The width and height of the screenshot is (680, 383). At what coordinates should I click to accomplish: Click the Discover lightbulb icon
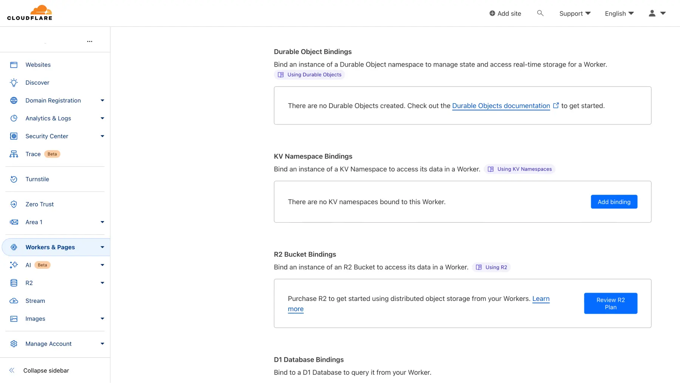(14, 82)
